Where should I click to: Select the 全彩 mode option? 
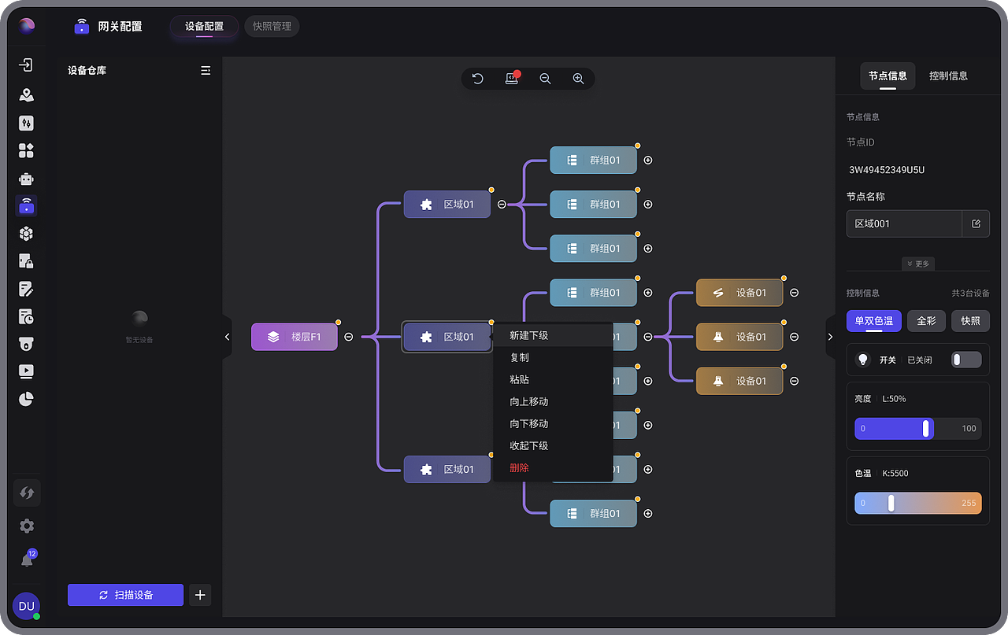[926, 321]
